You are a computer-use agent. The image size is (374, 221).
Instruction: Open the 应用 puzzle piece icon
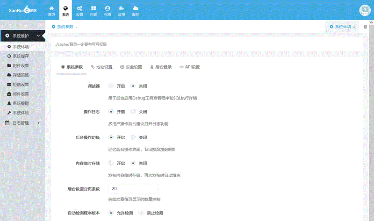coord(122,11)
